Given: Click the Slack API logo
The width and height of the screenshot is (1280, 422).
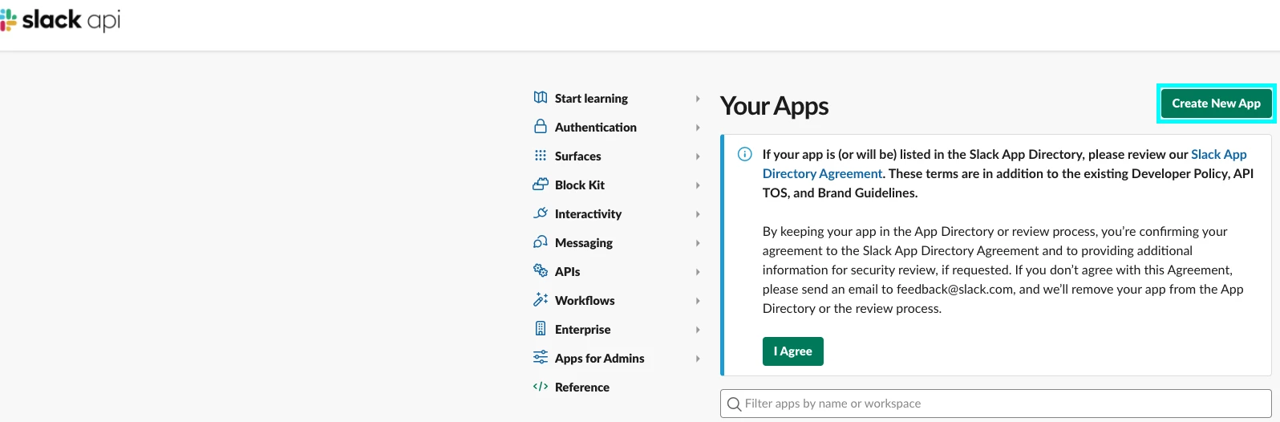Looking at the screenshot, I should click(x=60, y=20).
